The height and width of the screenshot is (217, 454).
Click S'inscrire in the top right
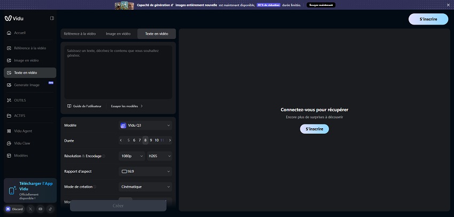click(428, 19)
